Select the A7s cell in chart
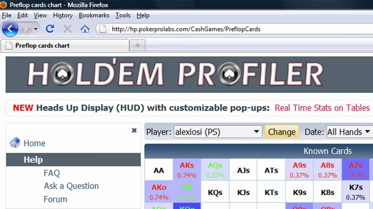Screen dimensions: 373x209 click(x=356, y=170)
